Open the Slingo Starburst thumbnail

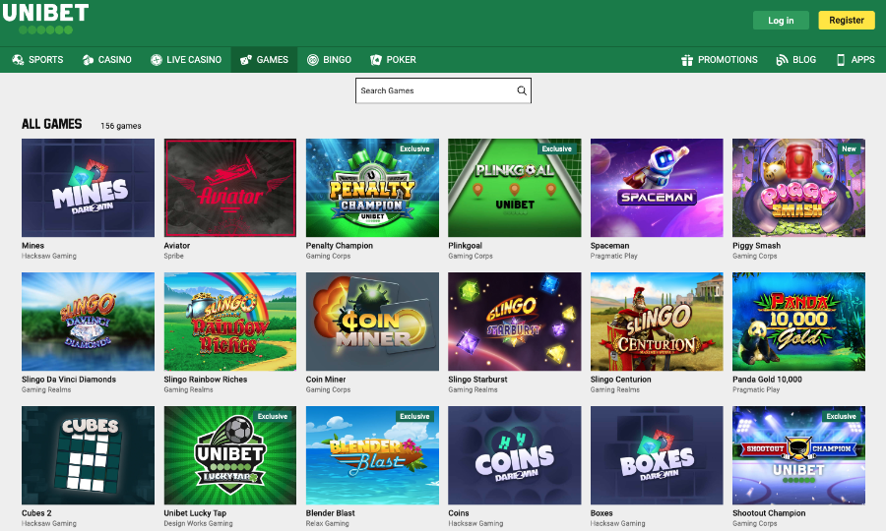514,322
